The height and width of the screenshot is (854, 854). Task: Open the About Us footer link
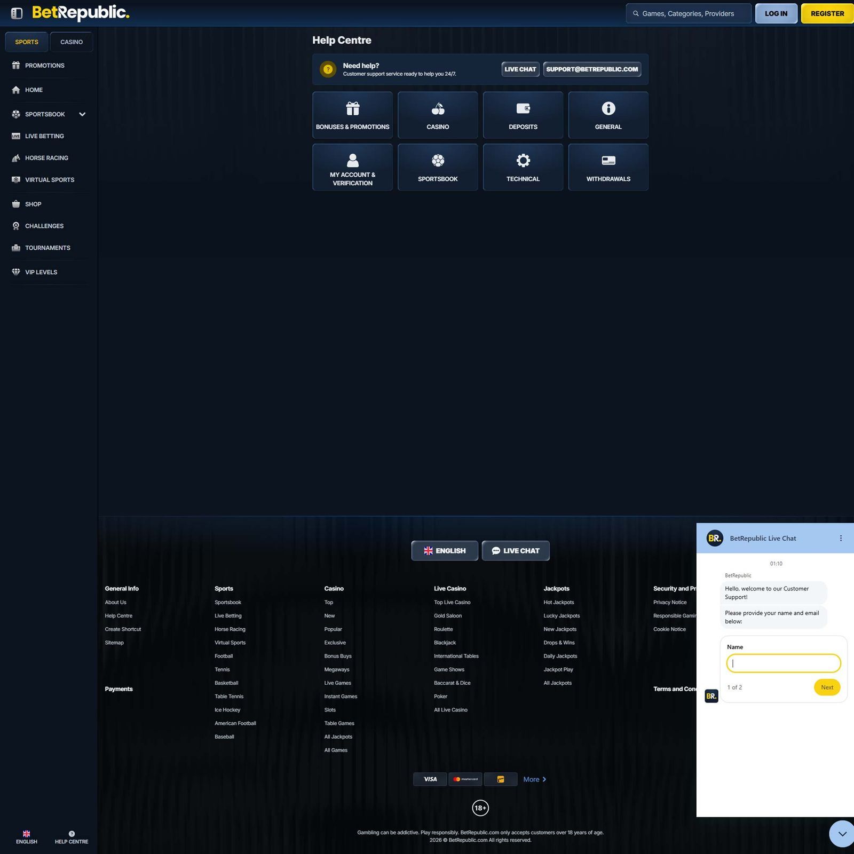point(116,602)
